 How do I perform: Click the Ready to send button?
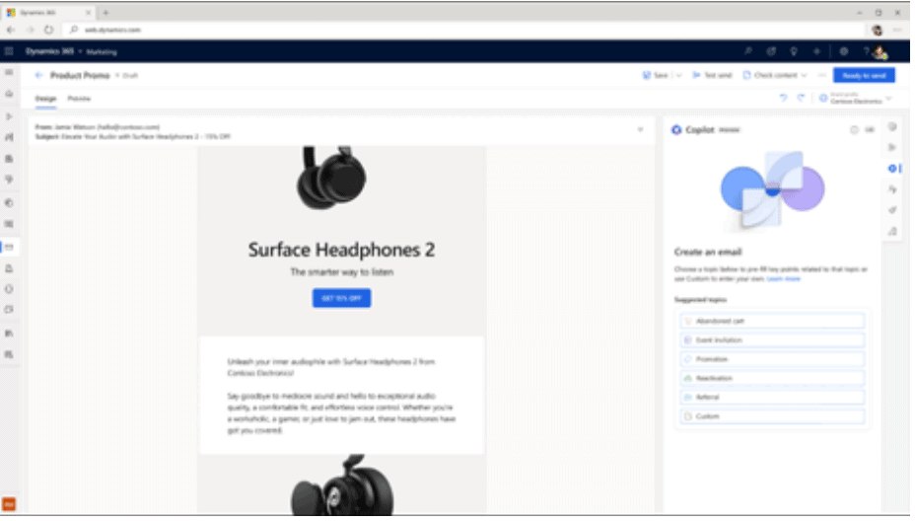point(864,75)
